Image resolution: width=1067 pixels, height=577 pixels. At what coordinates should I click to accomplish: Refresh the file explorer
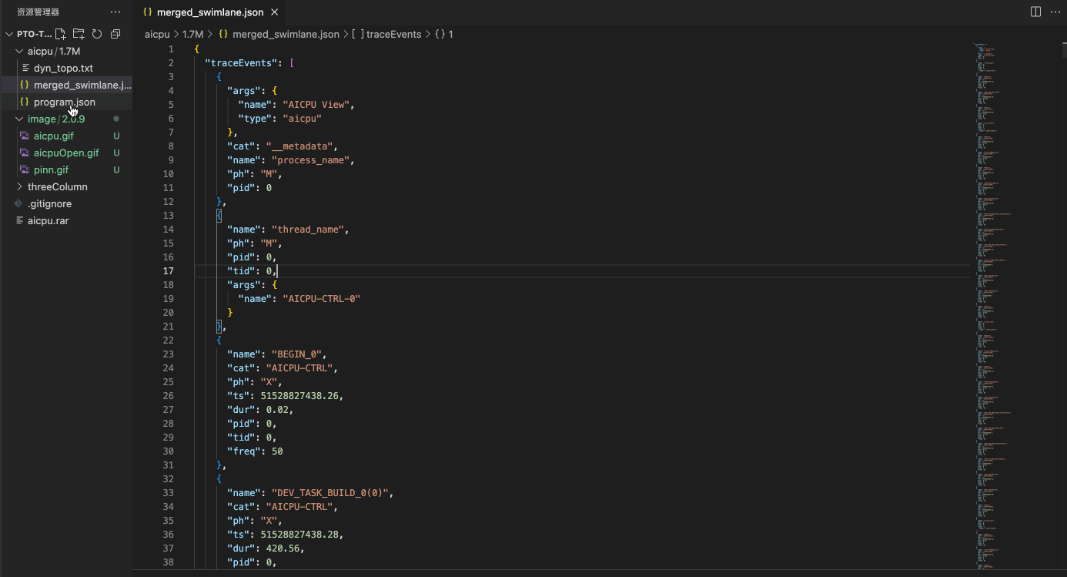tap(97, 34)
